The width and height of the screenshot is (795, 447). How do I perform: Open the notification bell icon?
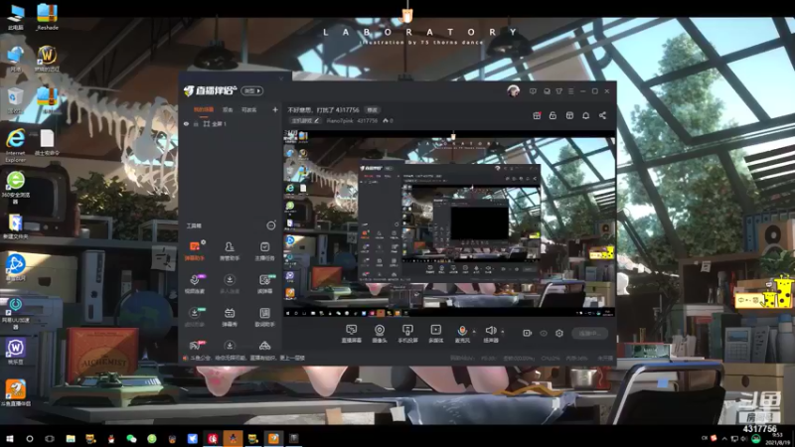pyautogui.click(x=585, y=115)
